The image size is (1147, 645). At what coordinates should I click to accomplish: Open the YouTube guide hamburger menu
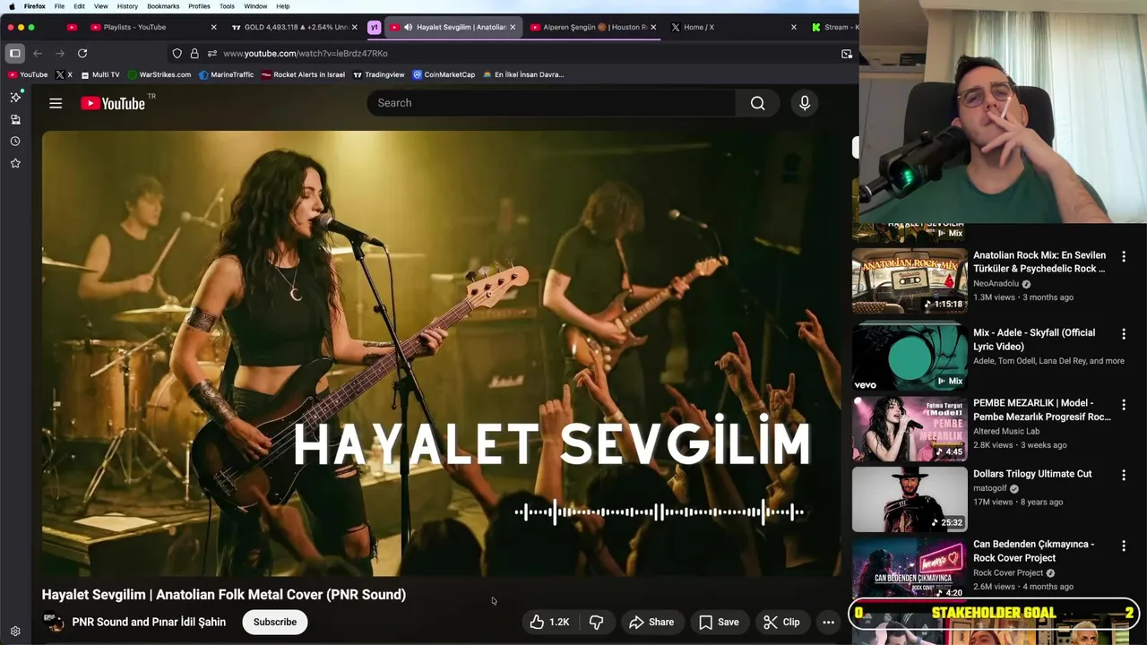point(56,103)
